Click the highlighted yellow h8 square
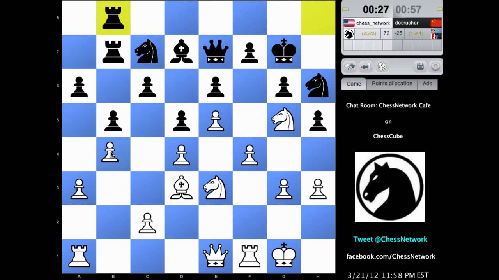 coord(318,18)
